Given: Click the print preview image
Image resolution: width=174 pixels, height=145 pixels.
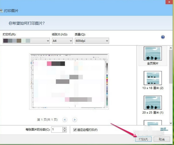Looking at the screenshot, I should click(x=69, y=81).
